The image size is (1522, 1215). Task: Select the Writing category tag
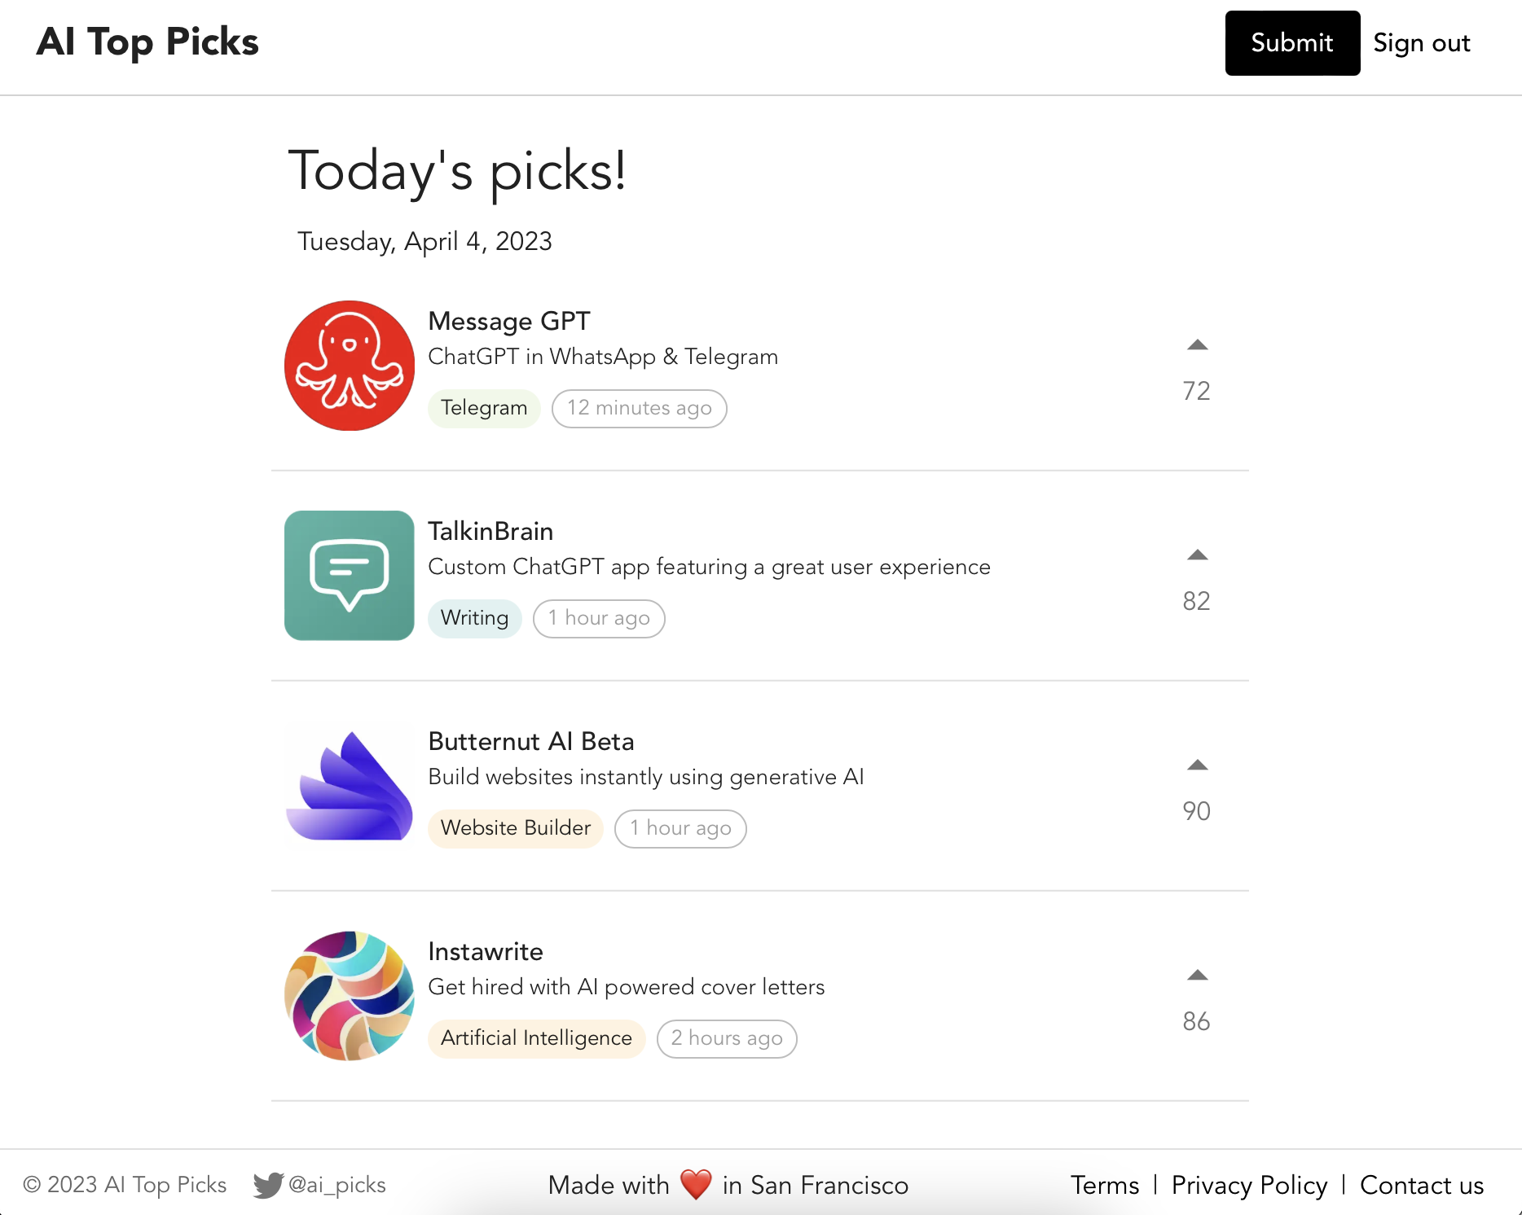tap(475, 618)
